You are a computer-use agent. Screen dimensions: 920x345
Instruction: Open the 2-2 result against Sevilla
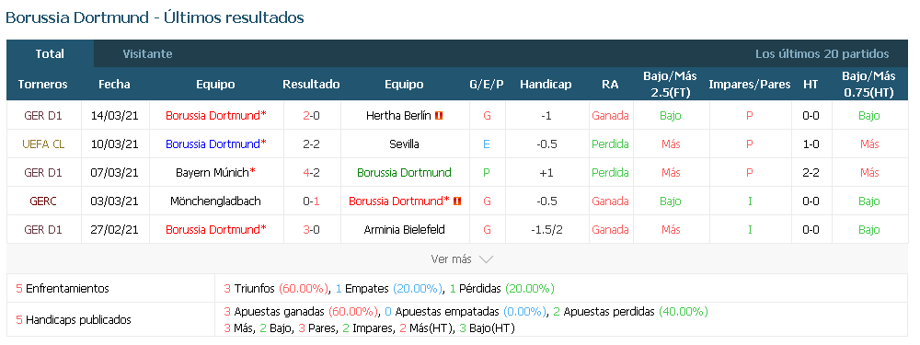[x=311, y=144]
